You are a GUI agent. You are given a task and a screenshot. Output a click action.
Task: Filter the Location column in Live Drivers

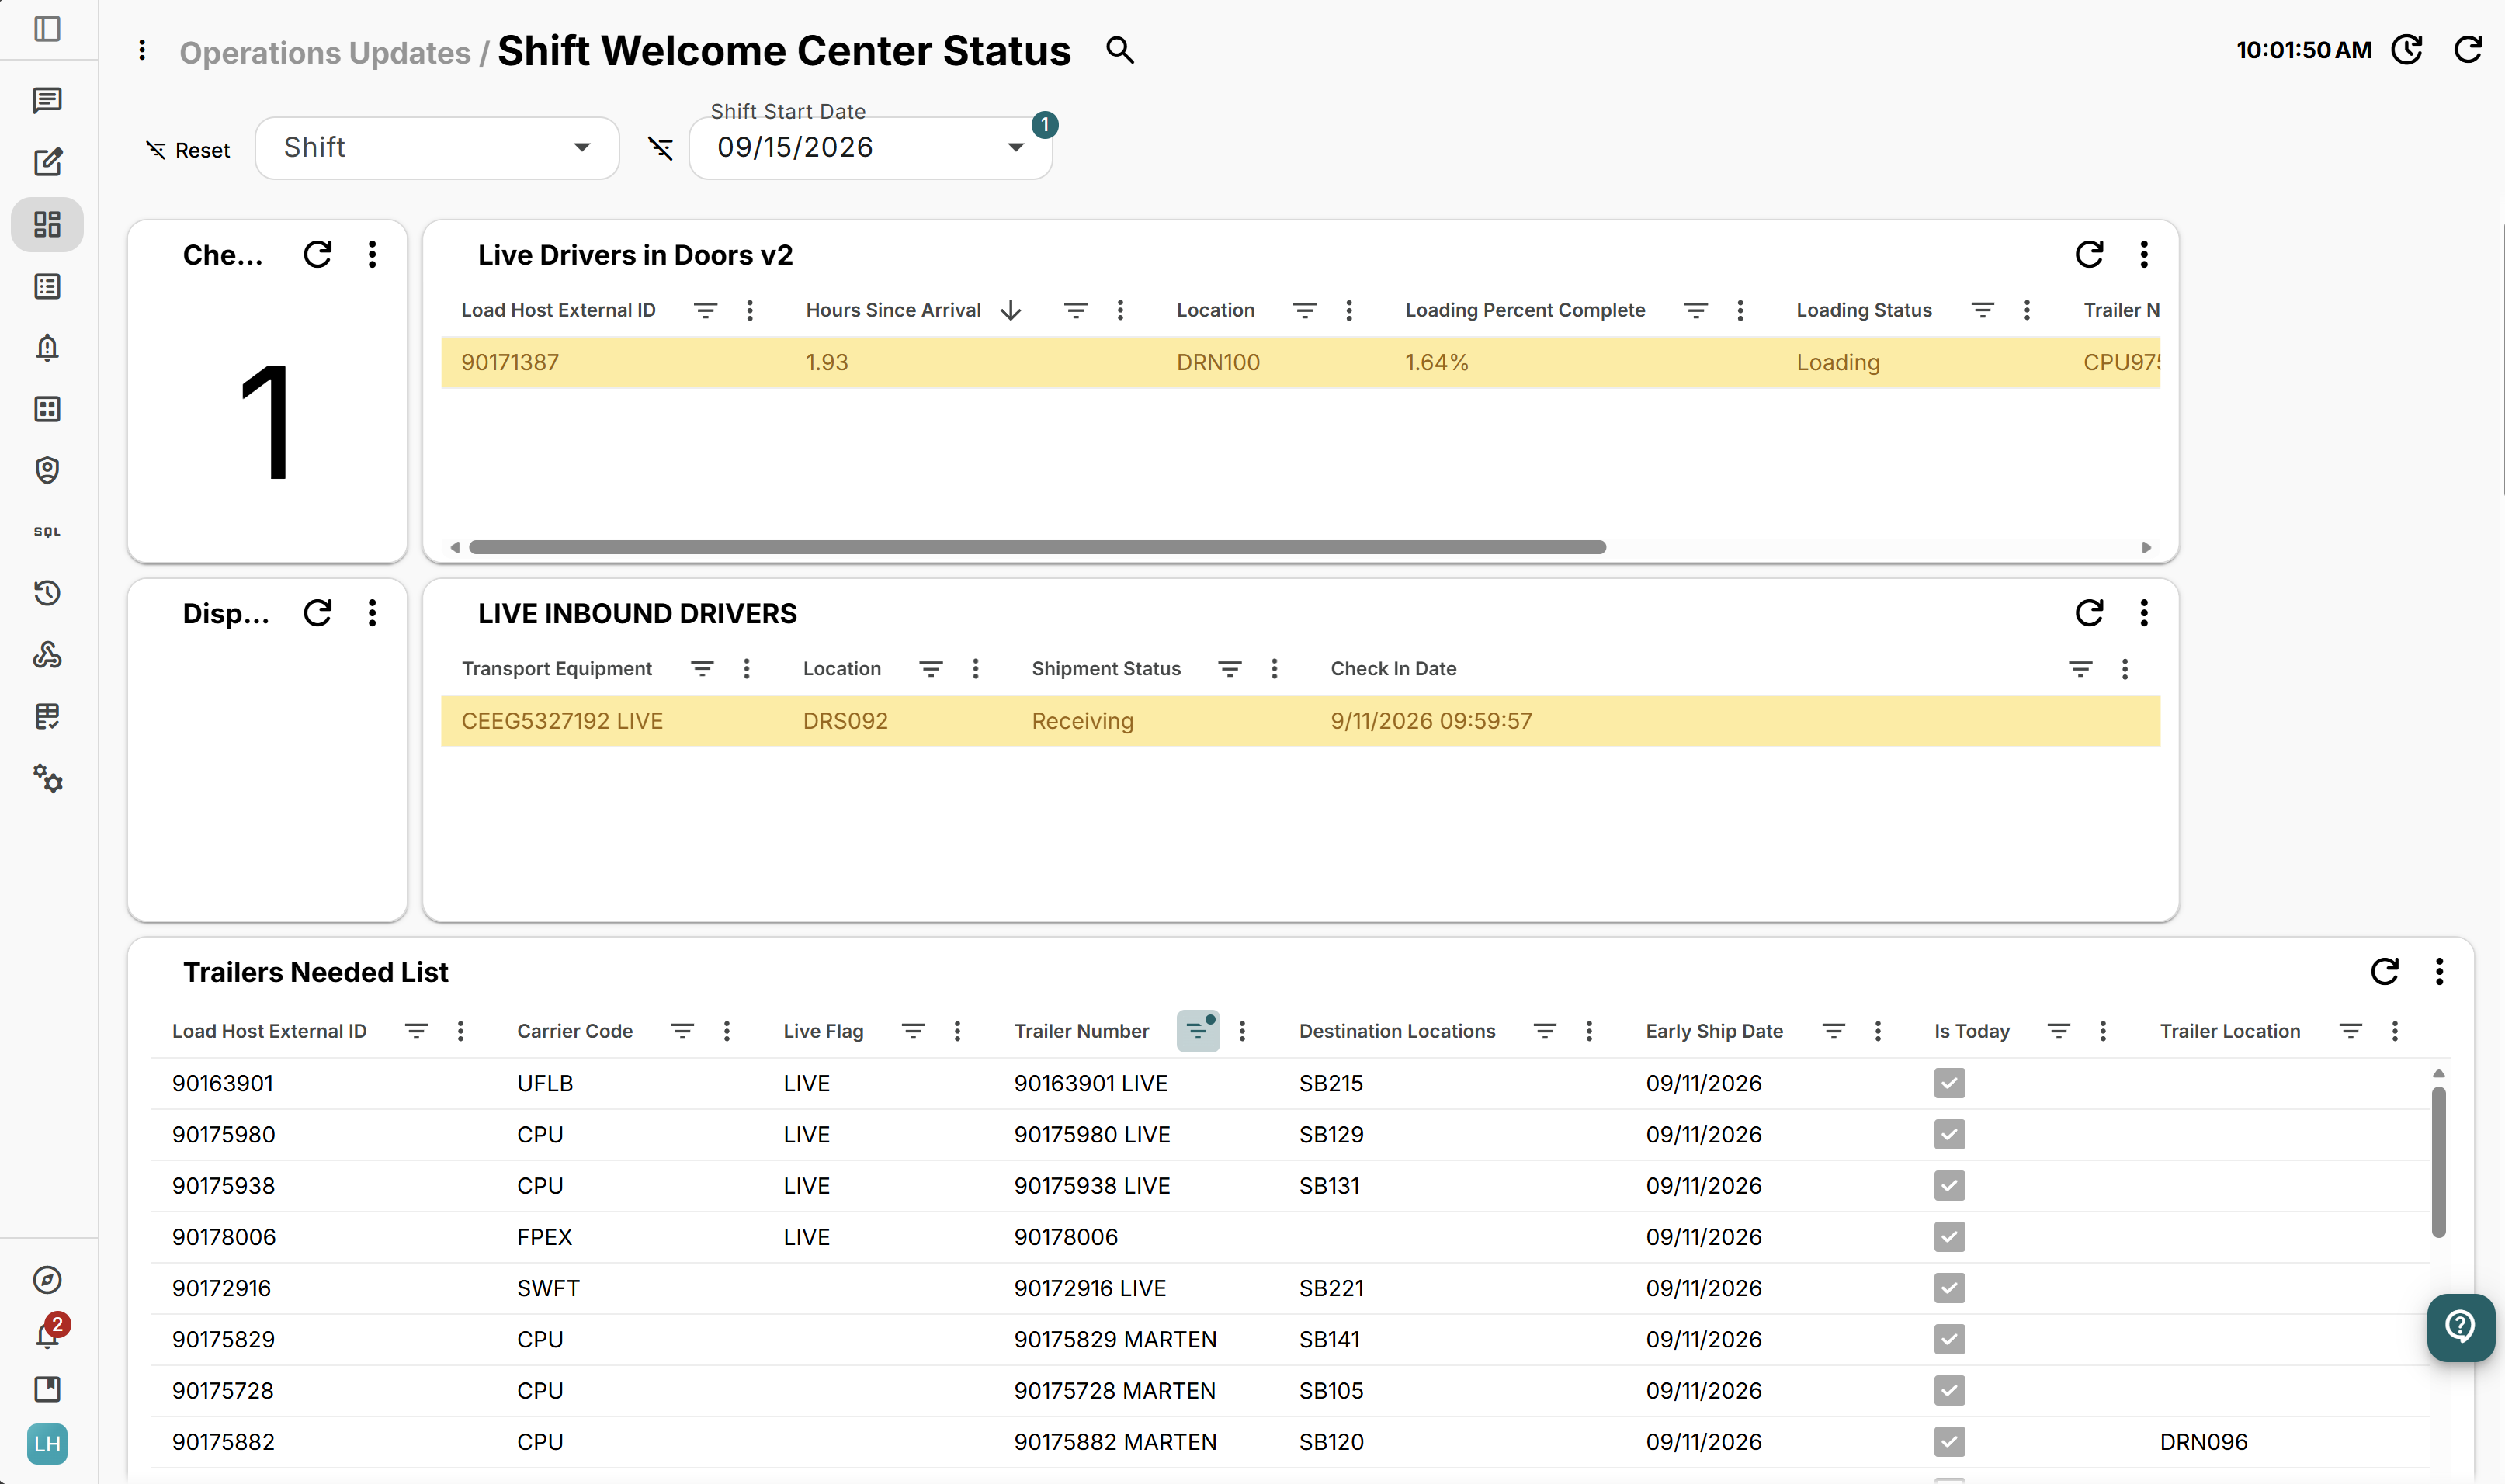pos(1305,310)
